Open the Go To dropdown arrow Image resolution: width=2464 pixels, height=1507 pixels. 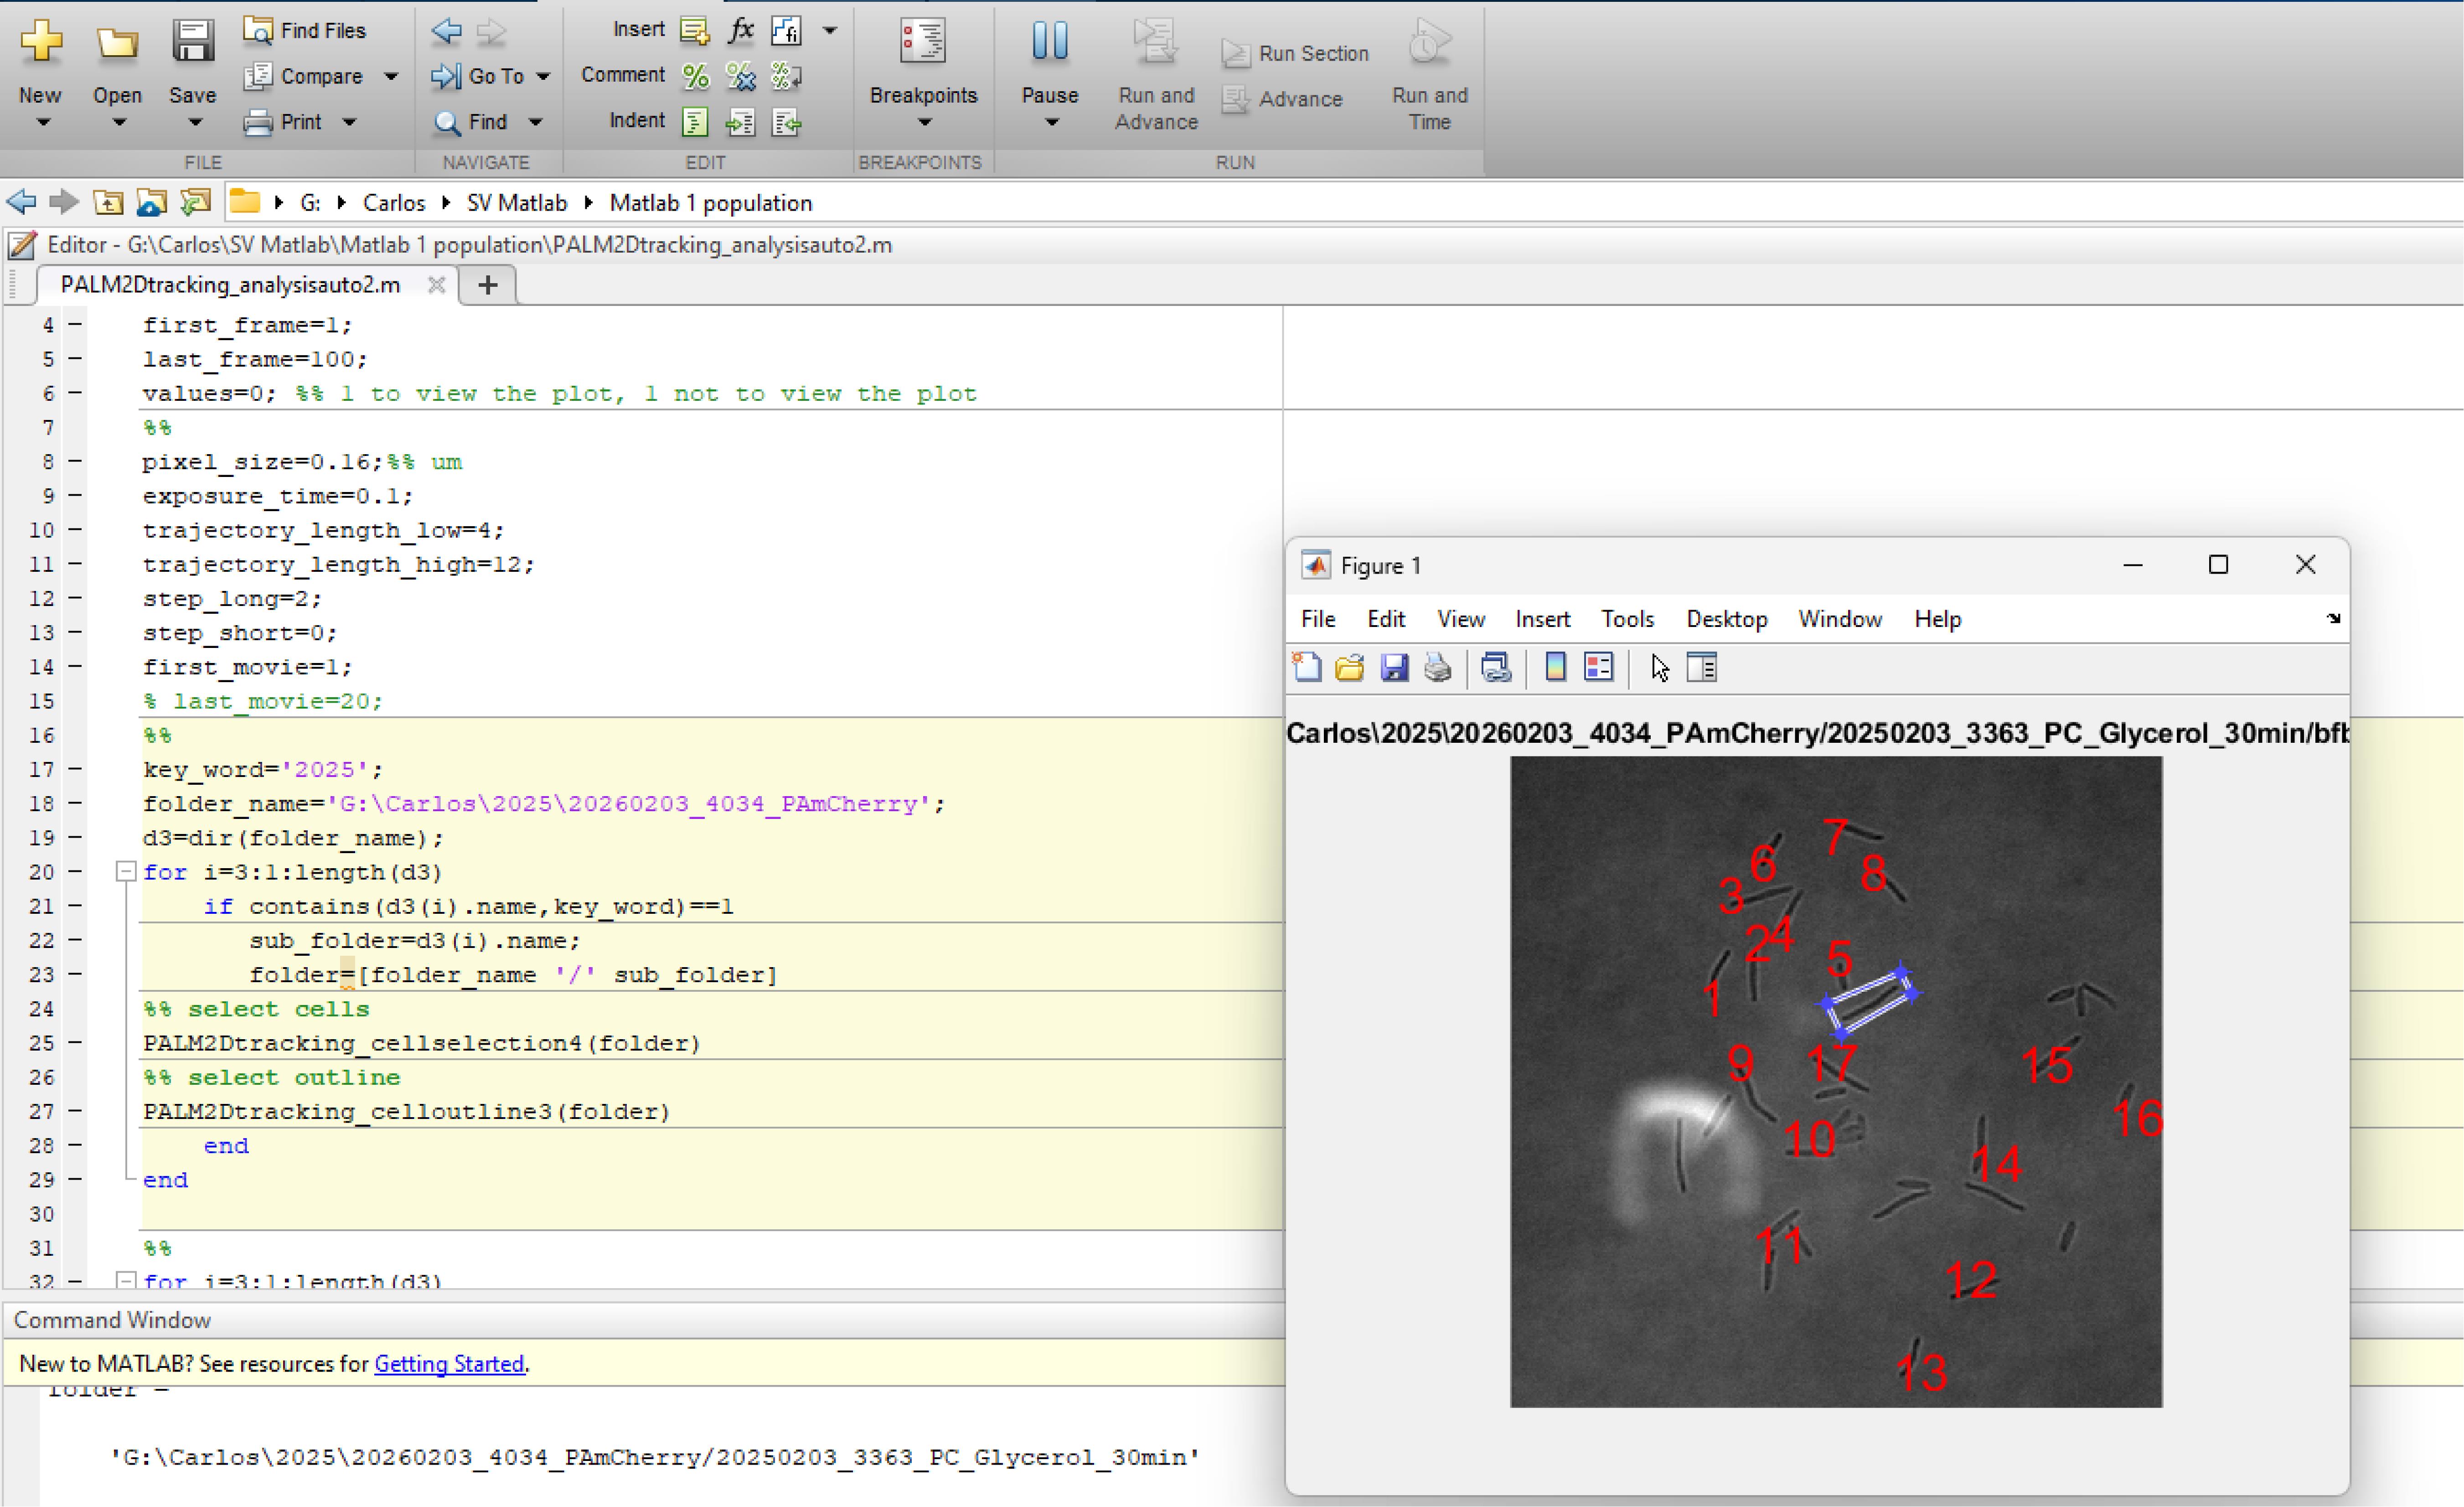[543, 76]
